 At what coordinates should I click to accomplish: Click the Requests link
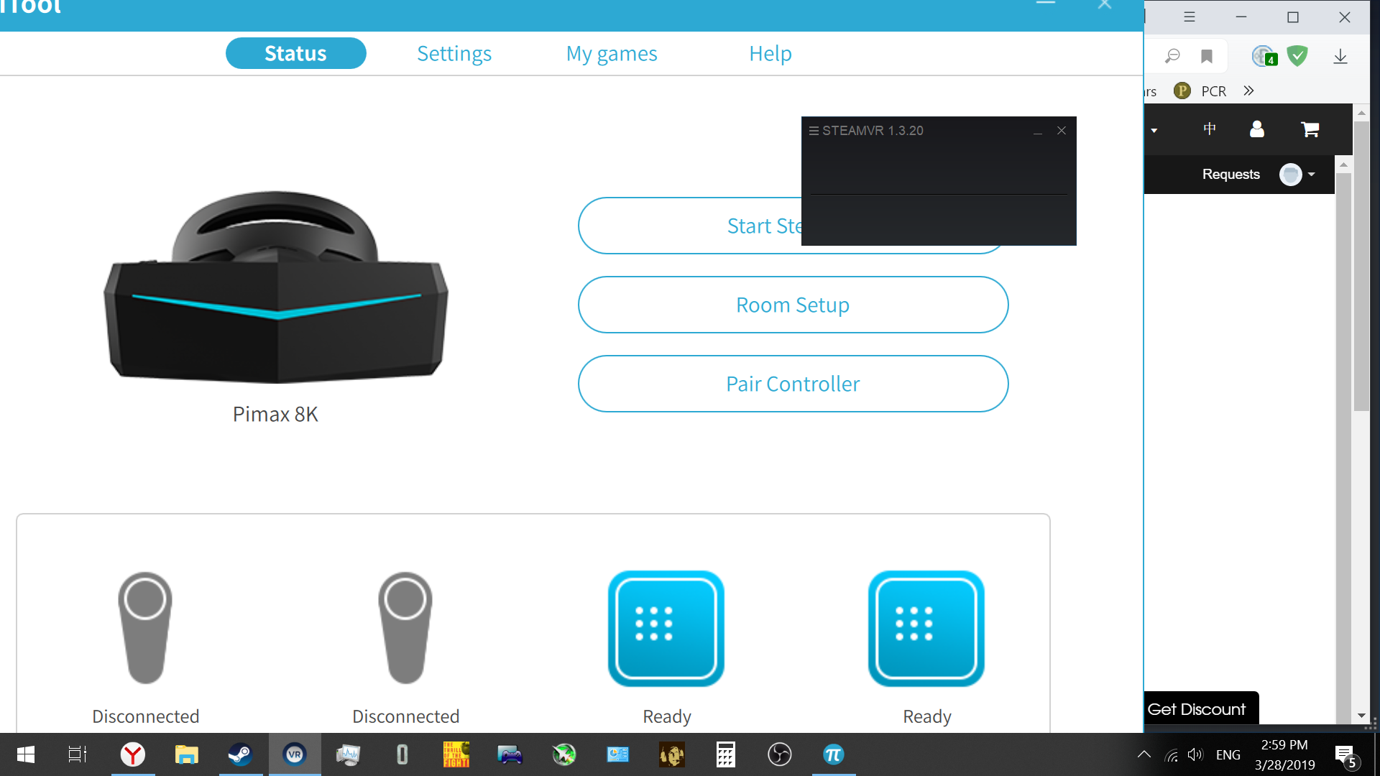[1230, 175]
